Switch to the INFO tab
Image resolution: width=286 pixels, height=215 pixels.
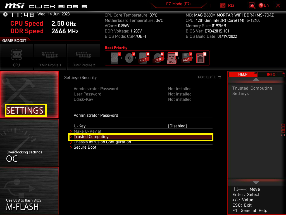[x=271, y=74]
